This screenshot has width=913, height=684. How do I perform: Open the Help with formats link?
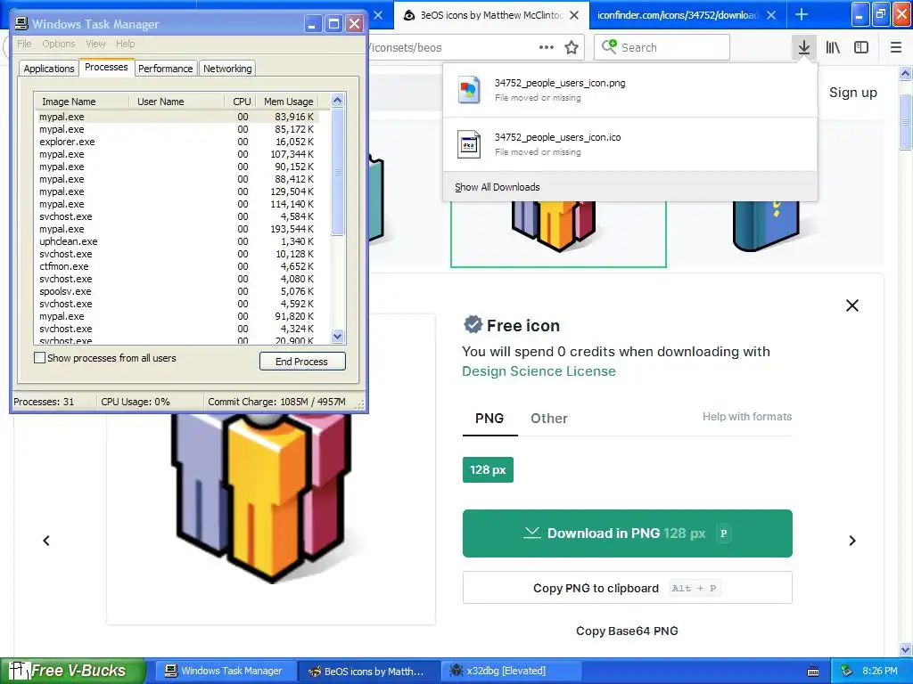click(x=747, y=417)
